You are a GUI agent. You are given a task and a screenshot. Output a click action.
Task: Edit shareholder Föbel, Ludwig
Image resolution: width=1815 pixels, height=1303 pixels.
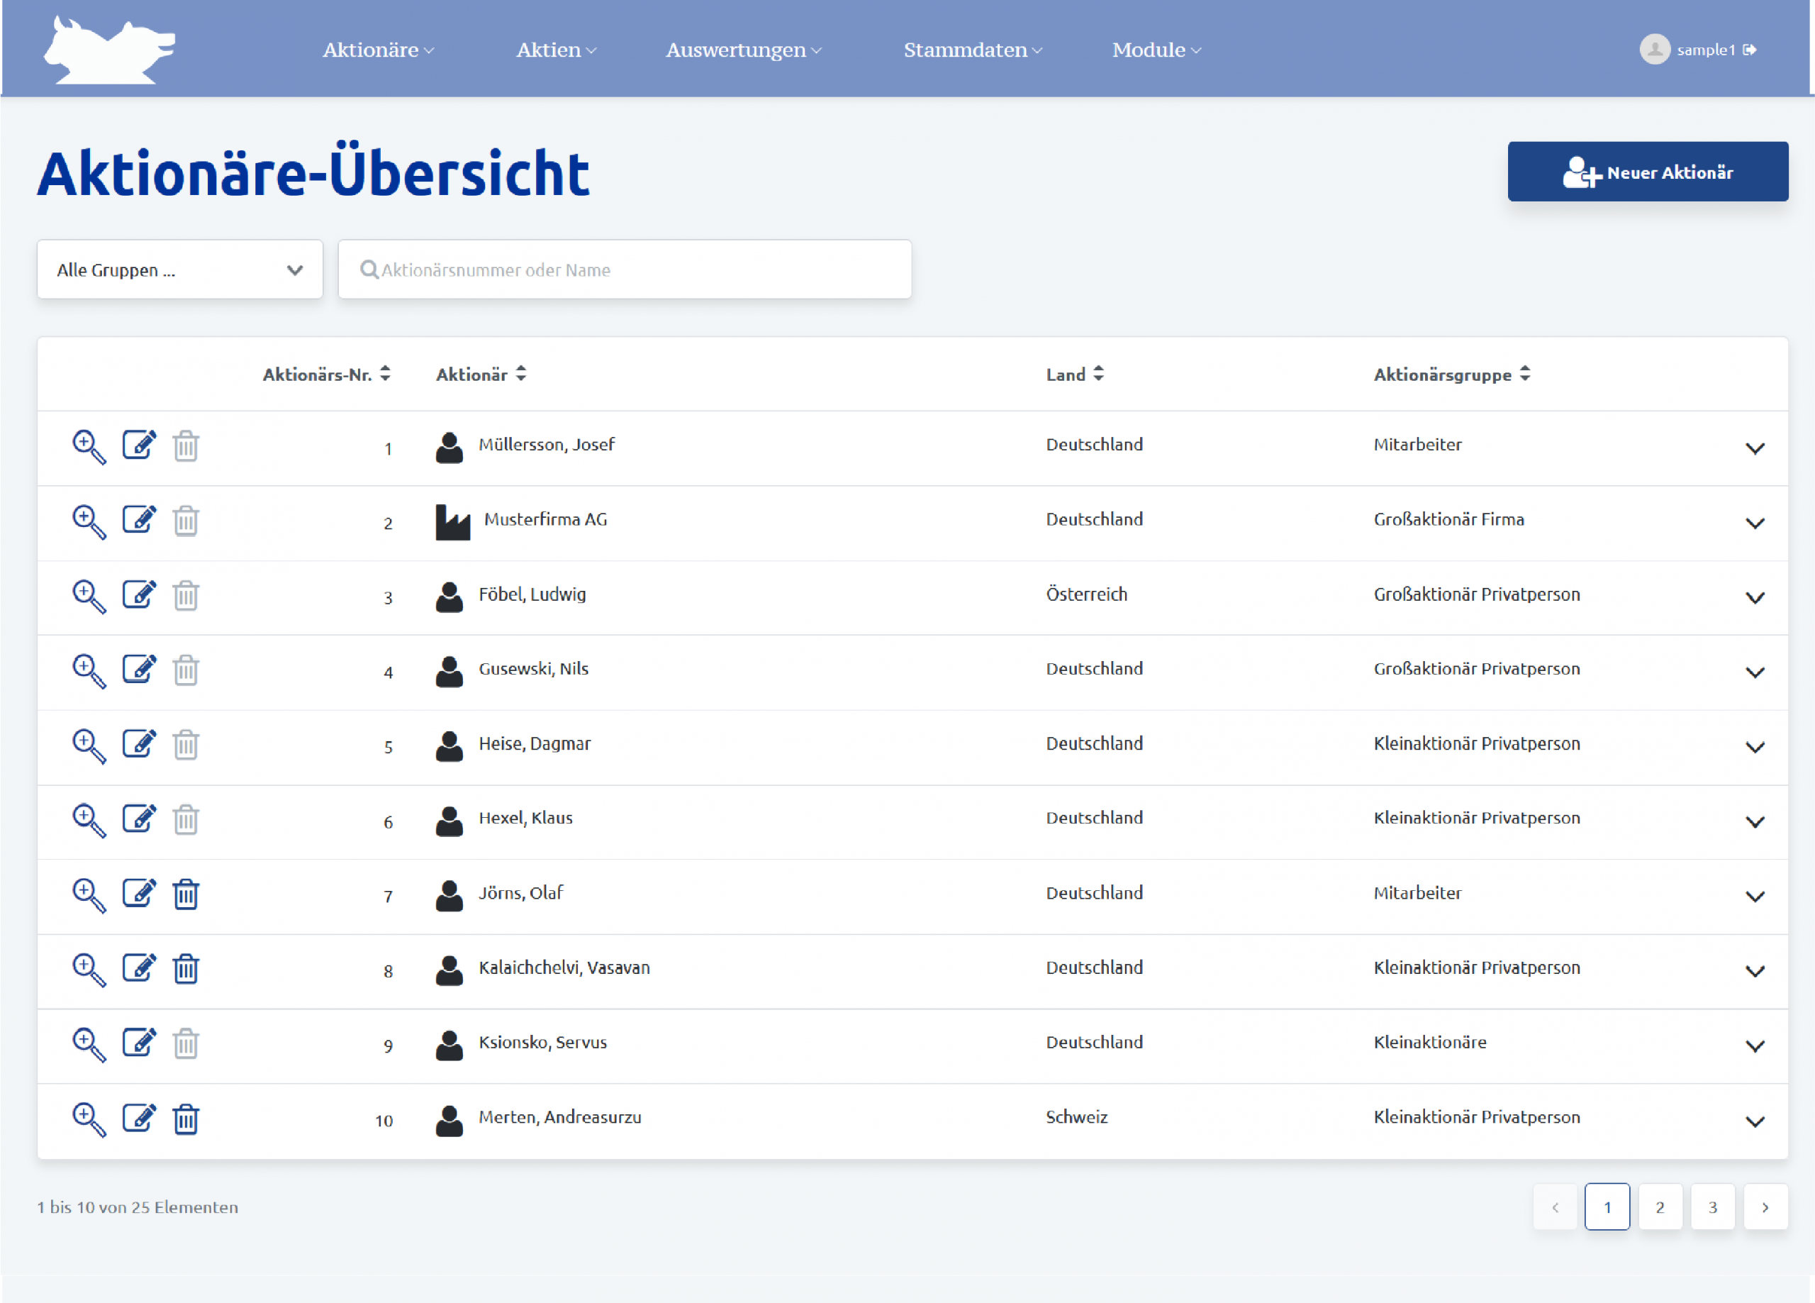139,594
